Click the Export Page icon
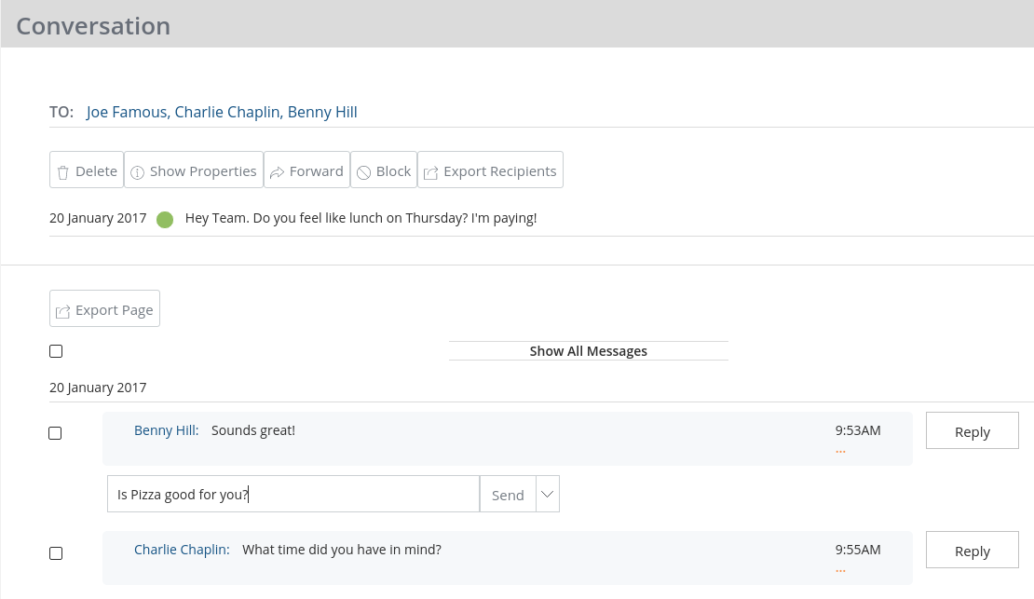1034x599 pixels. point(63,311)
